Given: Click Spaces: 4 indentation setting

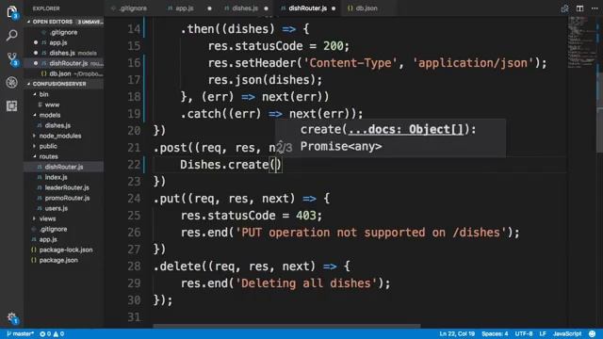Looking at the screenshot, I should pos(495,333).
